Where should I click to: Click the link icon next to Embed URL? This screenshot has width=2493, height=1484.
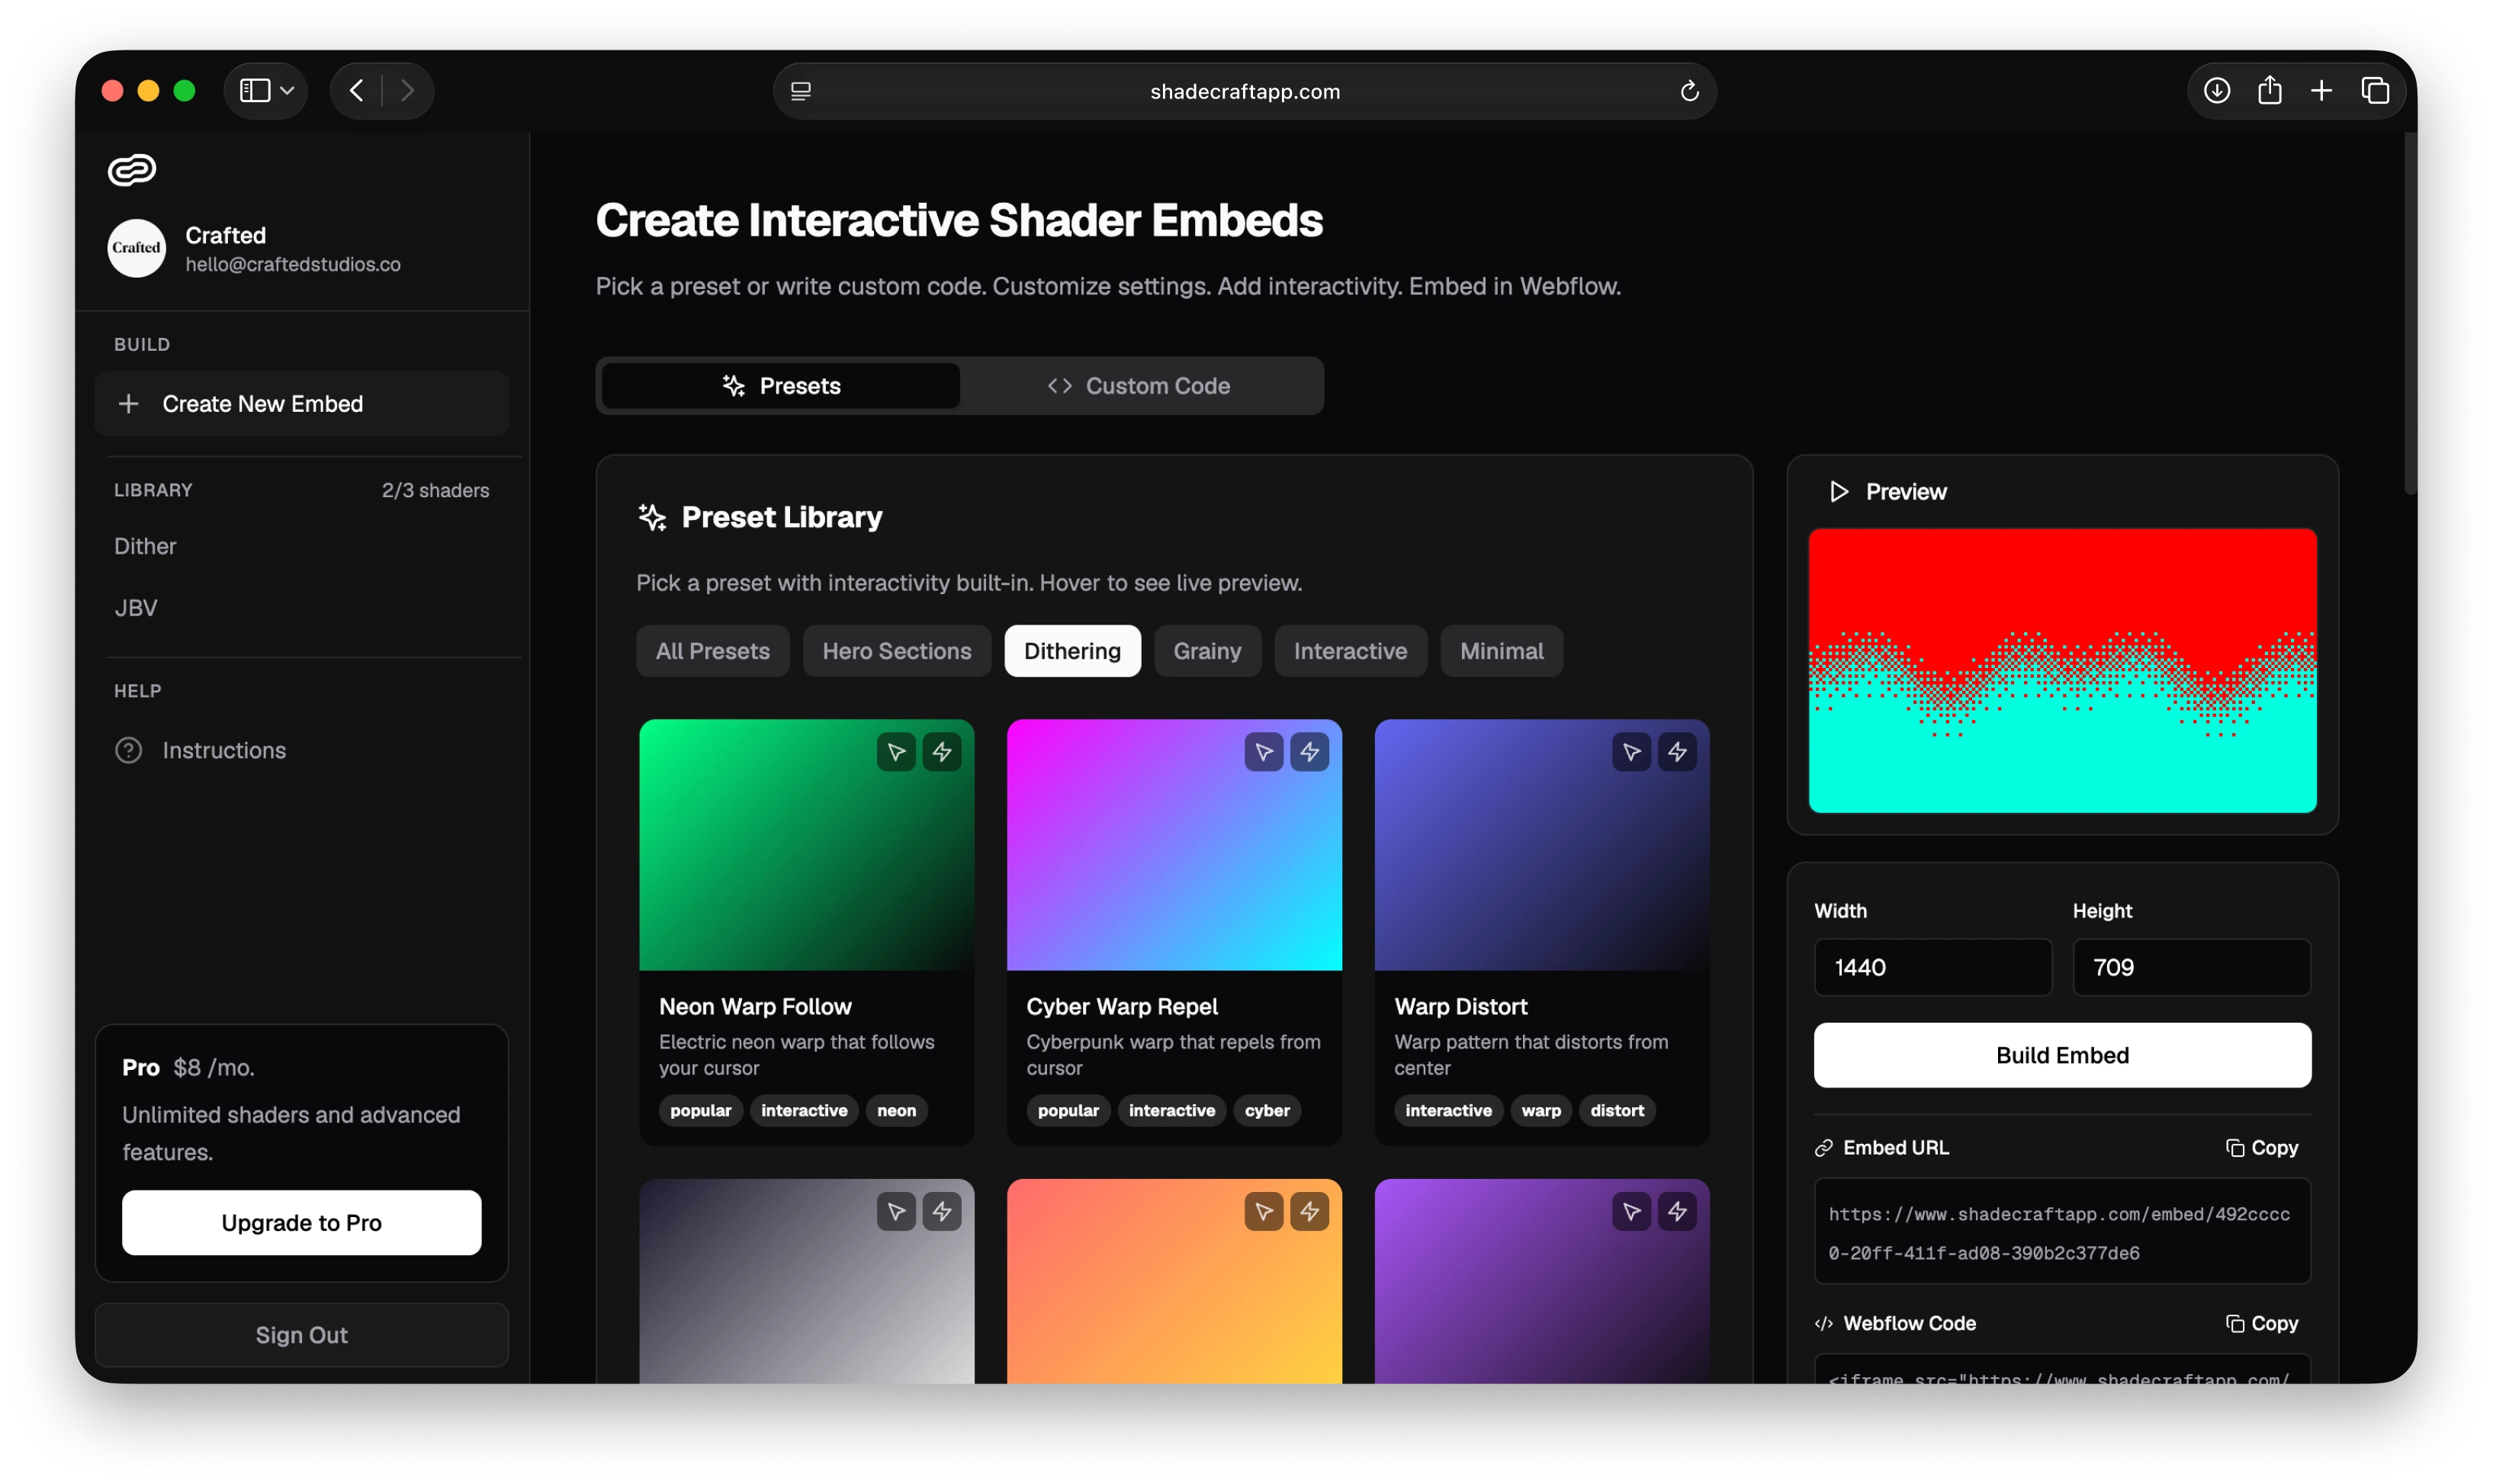click(1823, 1147)
